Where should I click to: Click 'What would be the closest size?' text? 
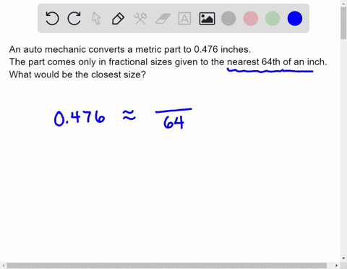coord(77,74)
